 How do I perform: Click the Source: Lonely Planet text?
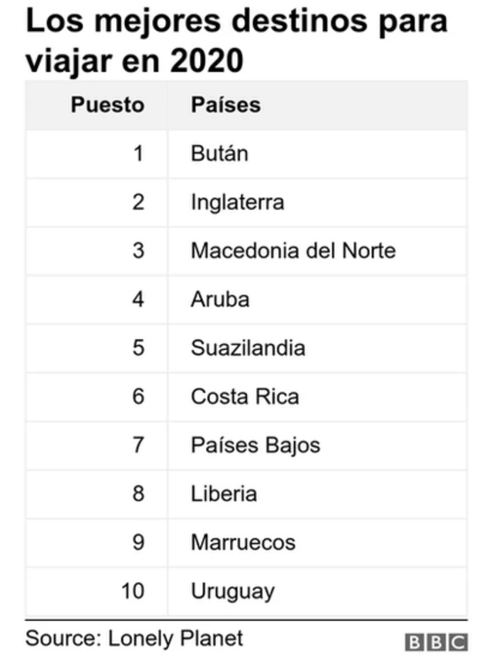tap(134, 639)
